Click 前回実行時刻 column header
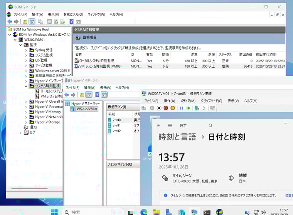The width and height of the screenshot is (293, 215). tap(269, 55)
